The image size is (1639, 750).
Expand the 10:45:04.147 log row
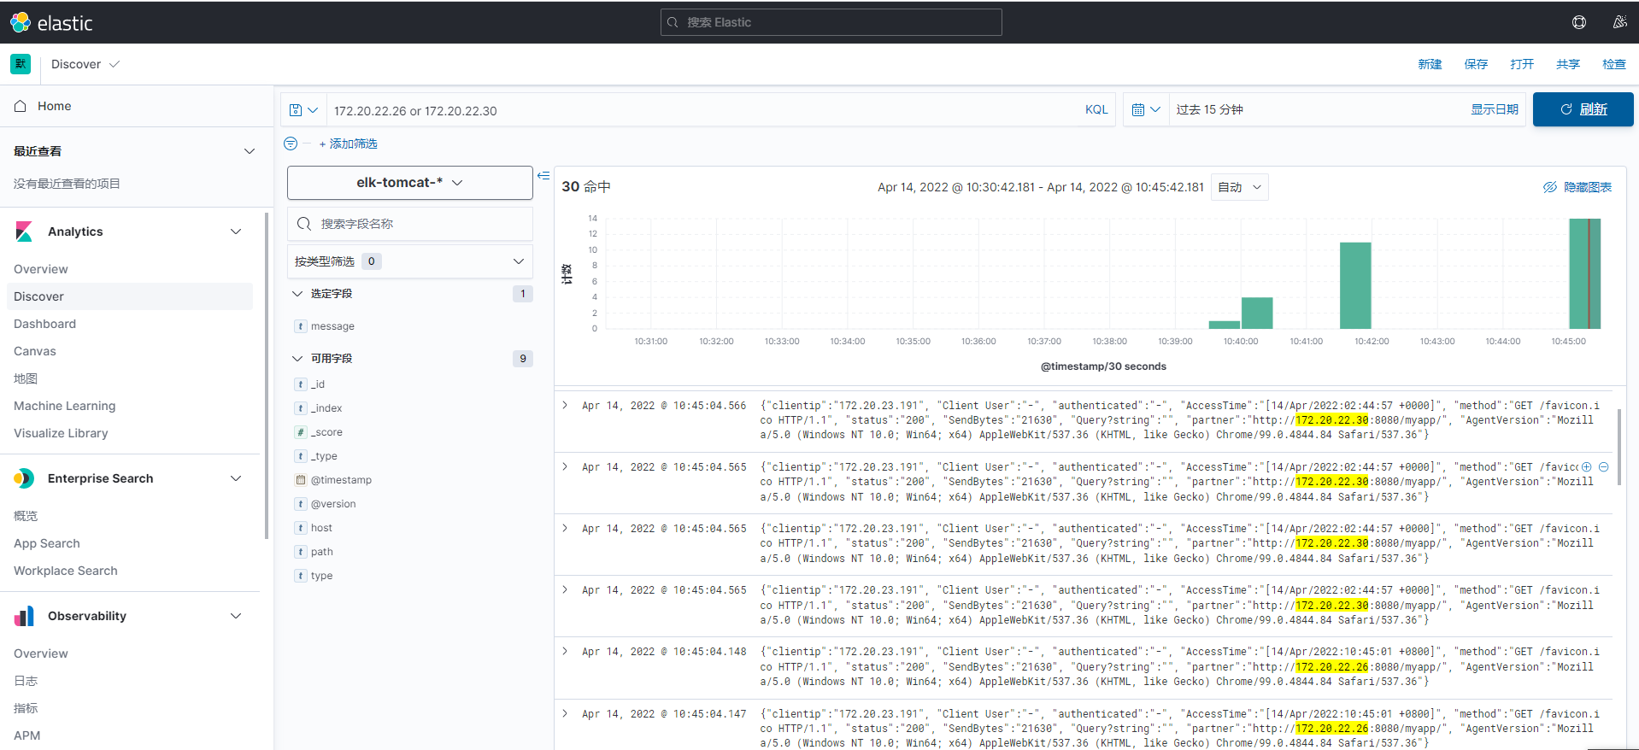tap(565, 713)
